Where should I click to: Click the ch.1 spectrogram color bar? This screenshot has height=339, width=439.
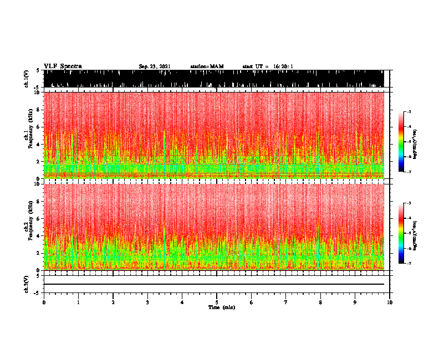401,142
